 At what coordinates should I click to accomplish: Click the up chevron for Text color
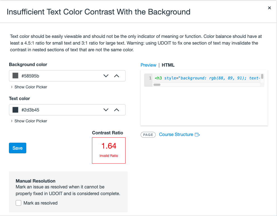117,110
